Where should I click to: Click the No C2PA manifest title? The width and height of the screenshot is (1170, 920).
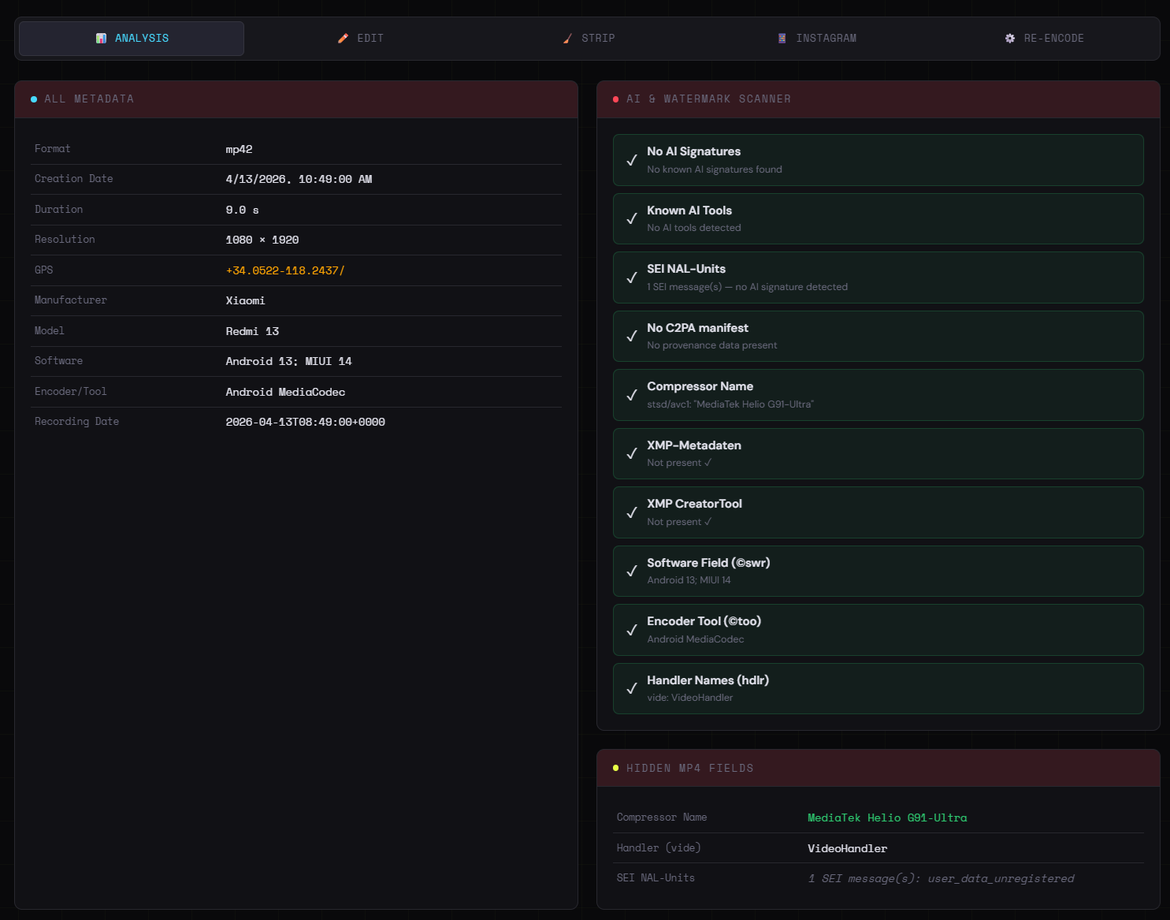(698, 328)
